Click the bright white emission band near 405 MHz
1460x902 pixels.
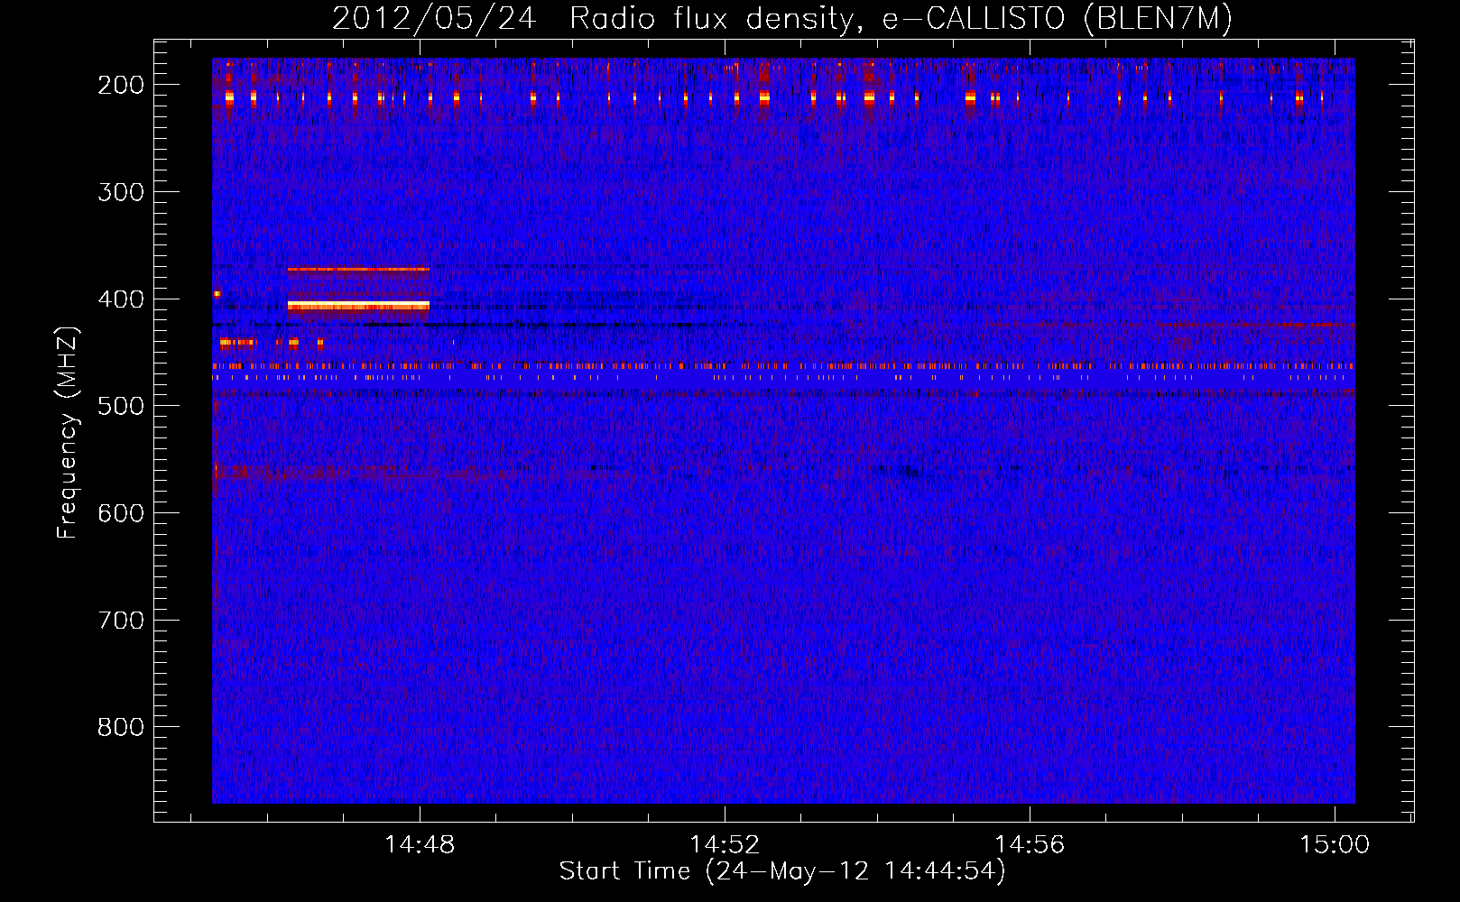[x=358, y=306]
